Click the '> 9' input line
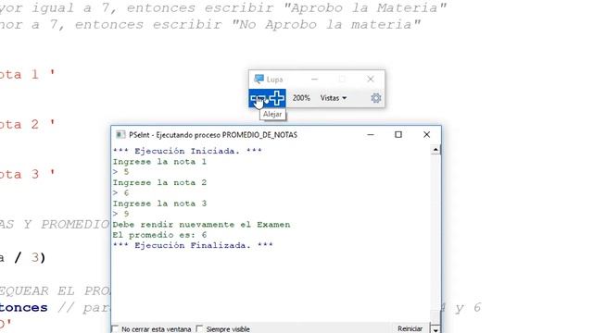The image size is (593, 333). point(121,214)
